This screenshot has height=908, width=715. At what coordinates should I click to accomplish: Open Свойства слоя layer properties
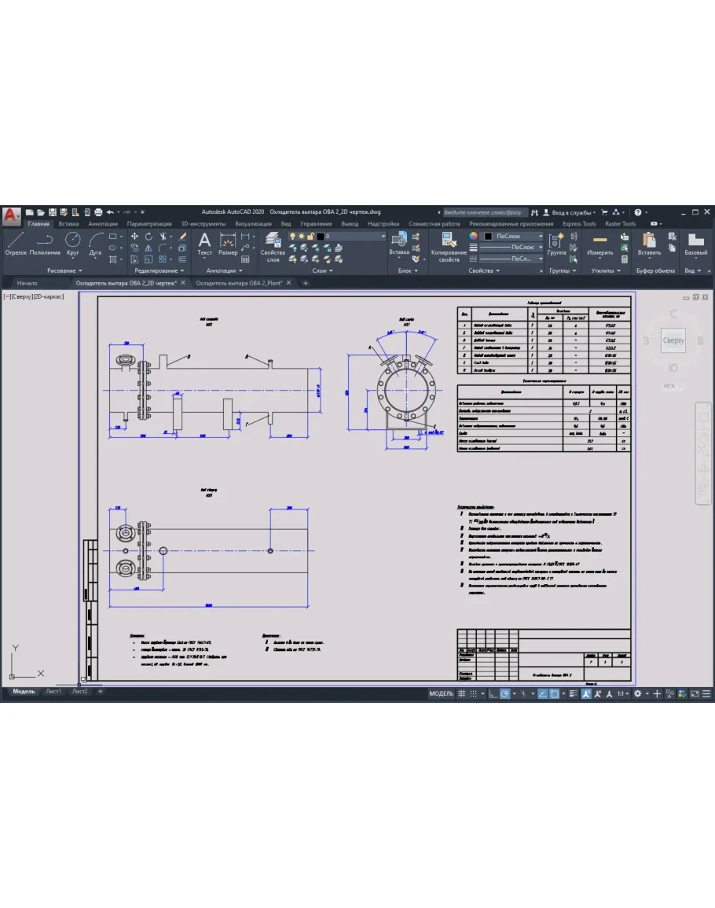273,246
